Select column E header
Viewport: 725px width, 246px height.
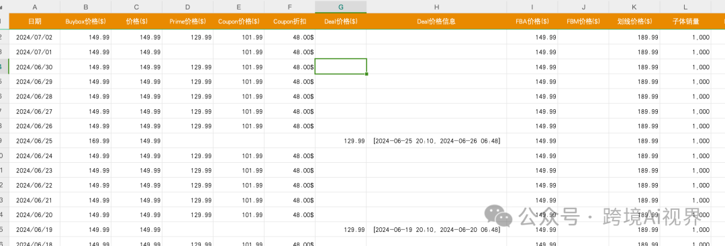point(238,7)
